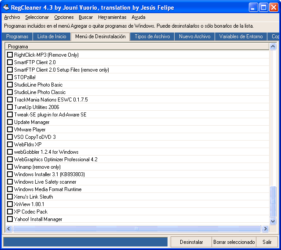This screenshot has width=281, height=250.
Task: Click the Borrar seleccionado button
Action: coord(234,242)
